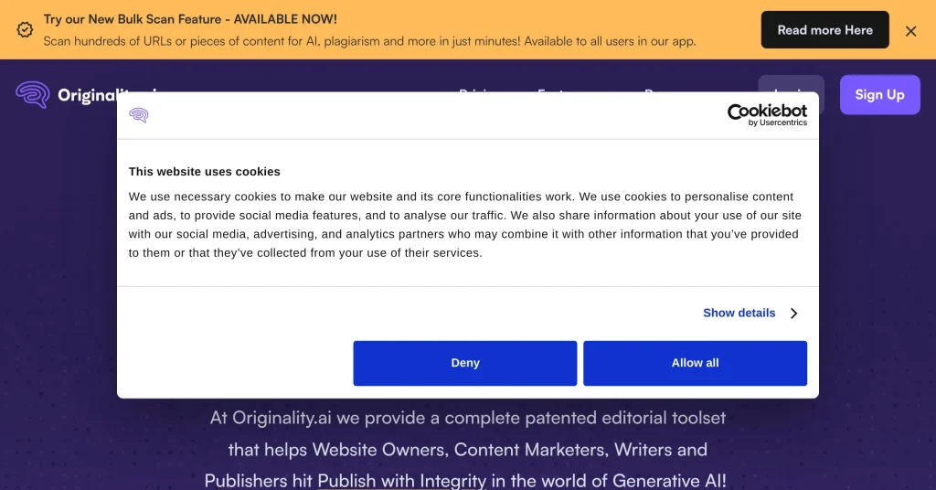
Task: Accept cookies with Allow all
Action: point(695,363)
